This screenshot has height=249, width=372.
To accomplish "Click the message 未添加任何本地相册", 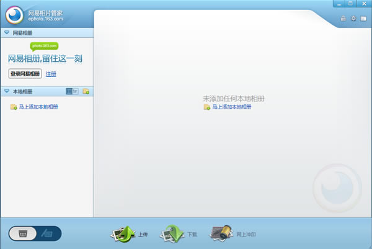I will coord(234,99).
